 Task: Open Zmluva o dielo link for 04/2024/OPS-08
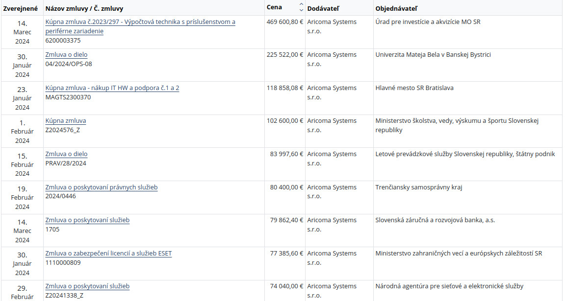[66, 55]
